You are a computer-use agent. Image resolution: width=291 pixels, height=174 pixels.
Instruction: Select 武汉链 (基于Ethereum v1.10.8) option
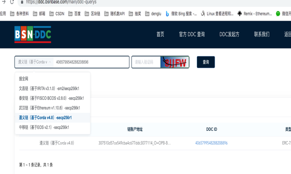coord(53,108)
